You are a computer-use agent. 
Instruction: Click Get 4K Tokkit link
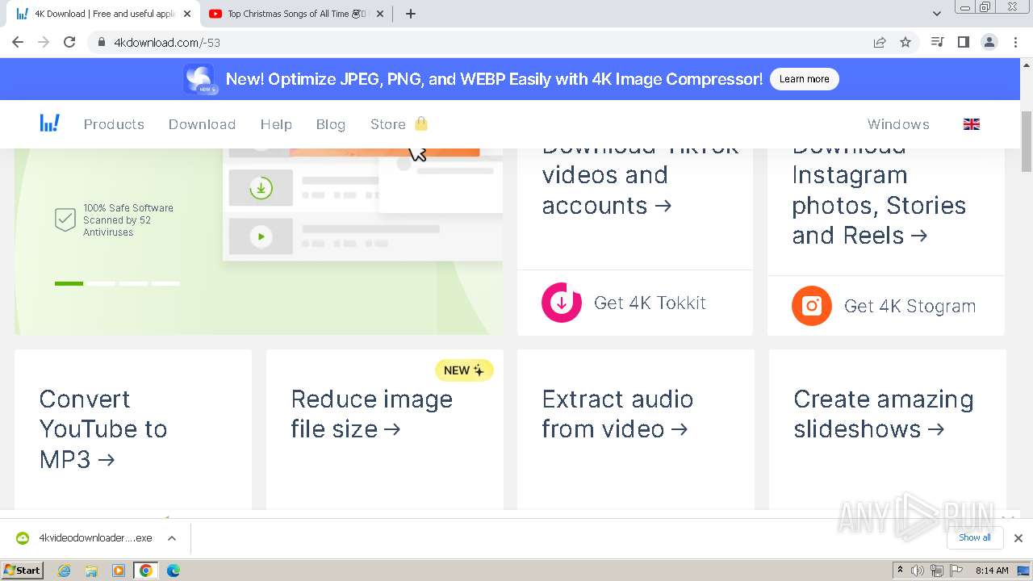(650, 303)
